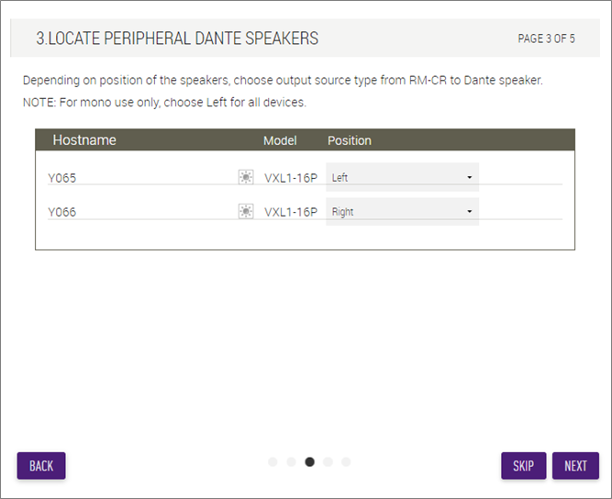The width and height of the screenshot is (612, 499).
Task: Select the Y065 hostname field
Action: (x=138, y=177)
